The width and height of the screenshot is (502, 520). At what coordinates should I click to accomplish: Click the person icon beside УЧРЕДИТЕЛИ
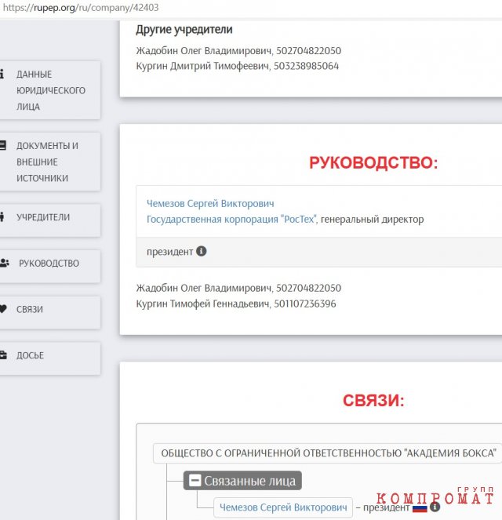2,217
